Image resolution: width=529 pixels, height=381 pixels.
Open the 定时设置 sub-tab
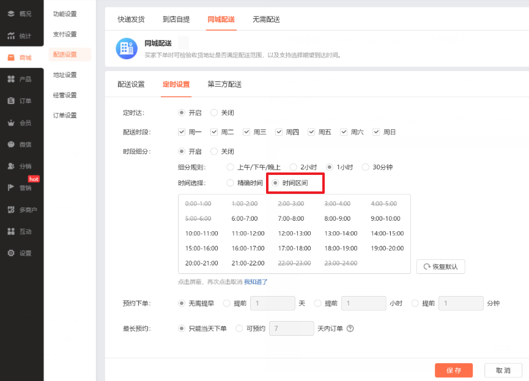(176, 84)
